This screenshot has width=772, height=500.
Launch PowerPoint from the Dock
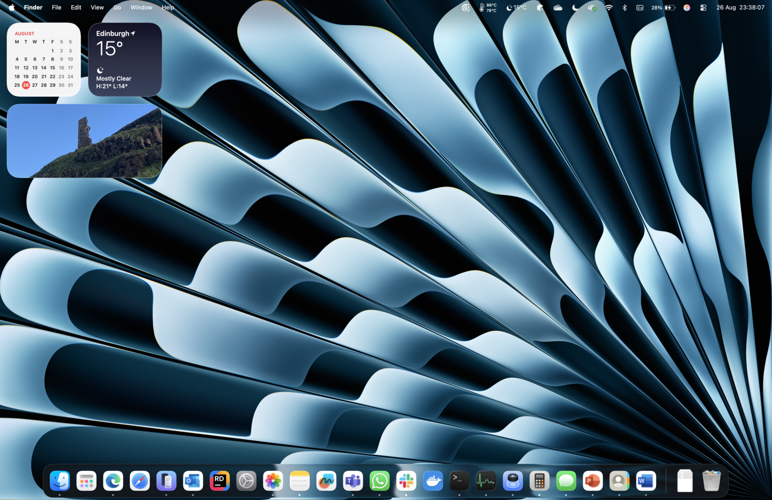(x=592, y=481)
